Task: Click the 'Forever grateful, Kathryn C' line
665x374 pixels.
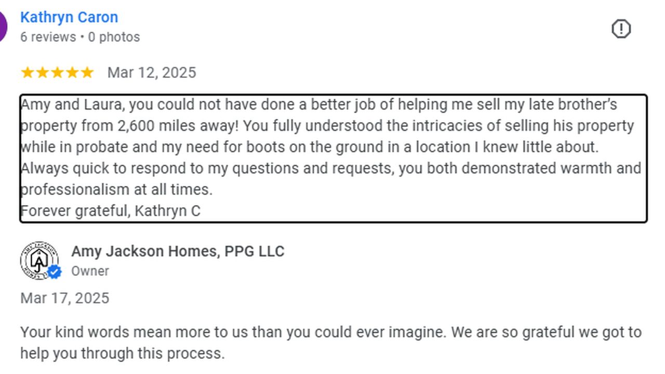Action: (110, 211)
